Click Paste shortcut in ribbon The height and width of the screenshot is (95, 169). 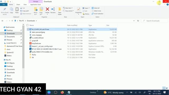[x=26, y=14]
